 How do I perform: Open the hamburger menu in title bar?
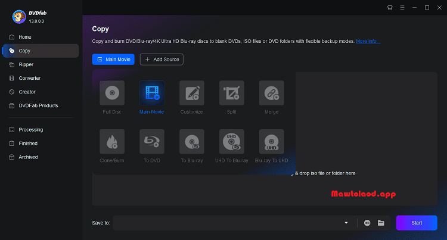pos(402,8)
